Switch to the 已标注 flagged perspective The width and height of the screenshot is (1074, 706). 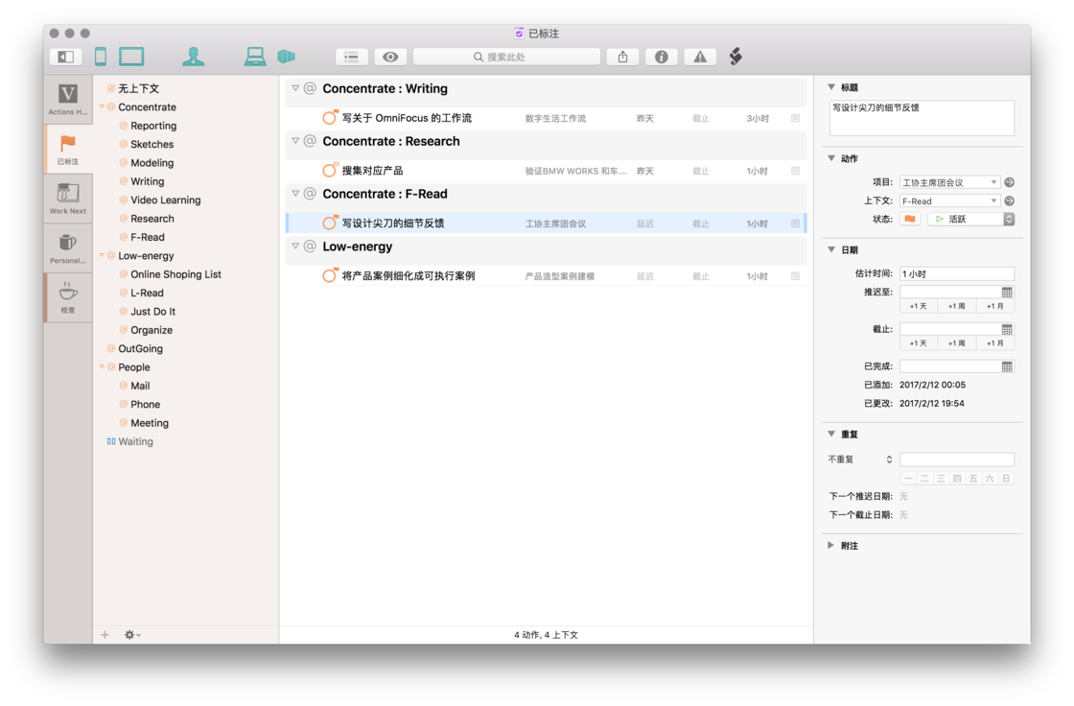click(68, 149)
